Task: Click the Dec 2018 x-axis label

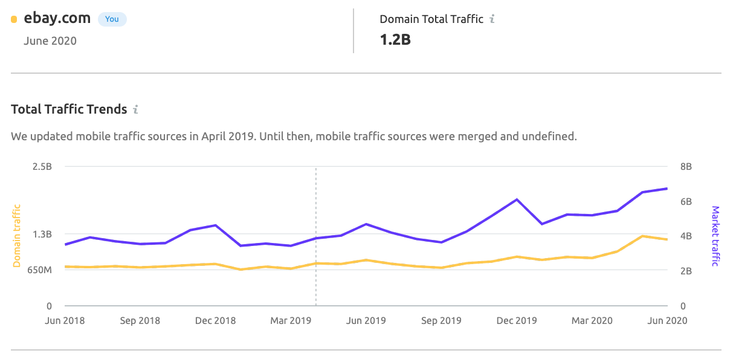Action: point(216,320)
